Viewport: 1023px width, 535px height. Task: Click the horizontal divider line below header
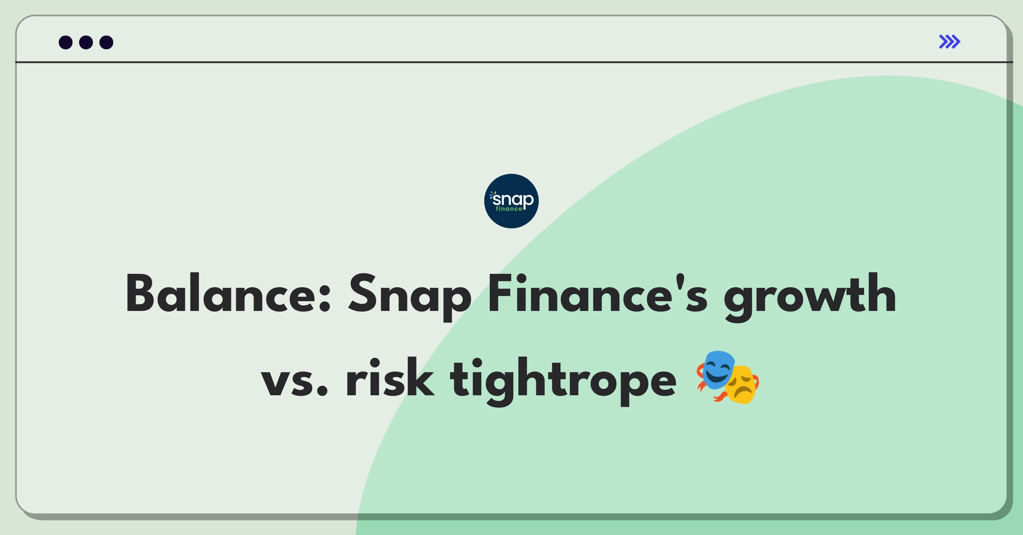(x=514, y=62)
